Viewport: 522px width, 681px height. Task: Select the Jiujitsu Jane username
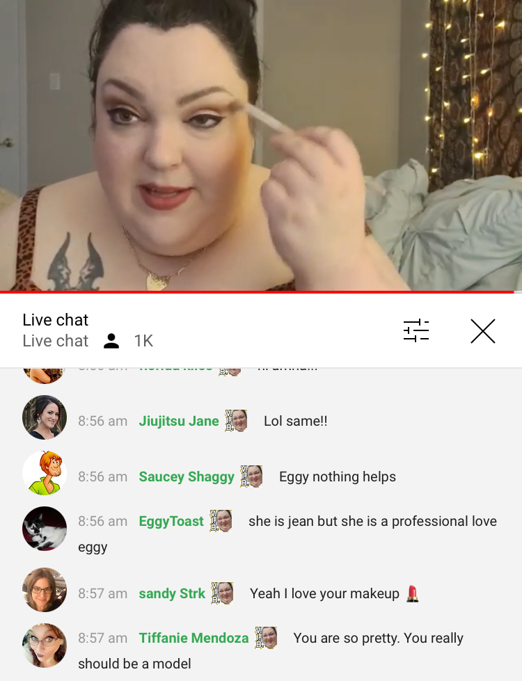click(179, 421)
